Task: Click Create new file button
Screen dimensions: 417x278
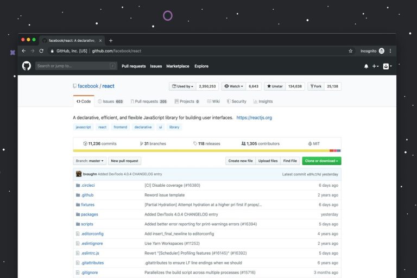Action: (x=241, y=161)
